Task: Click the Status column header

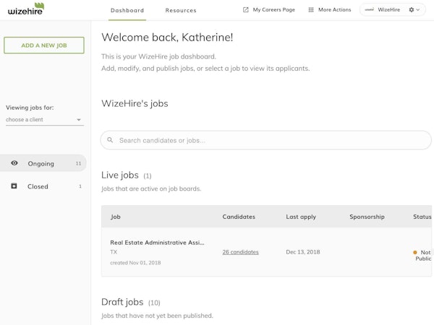Action: click(422, 217)
